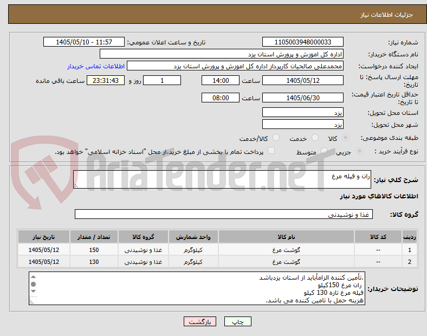Click the چاپ print button
Viewport: 427px width, 336px height.
coord(238,321)
